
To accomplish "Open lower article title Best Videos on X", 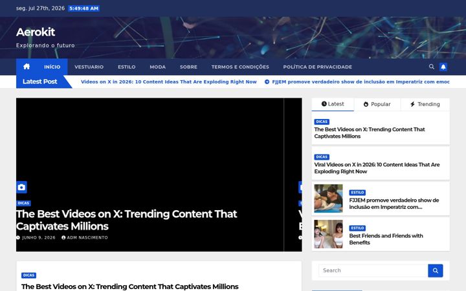I will tap(130, 286).
